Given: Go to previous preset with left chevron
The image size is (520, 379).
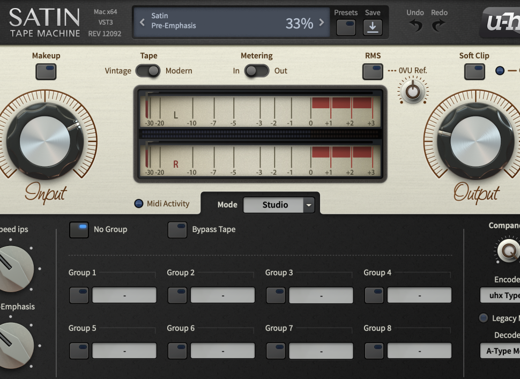Looking at the screenshot, I should [x=142, y=22].
